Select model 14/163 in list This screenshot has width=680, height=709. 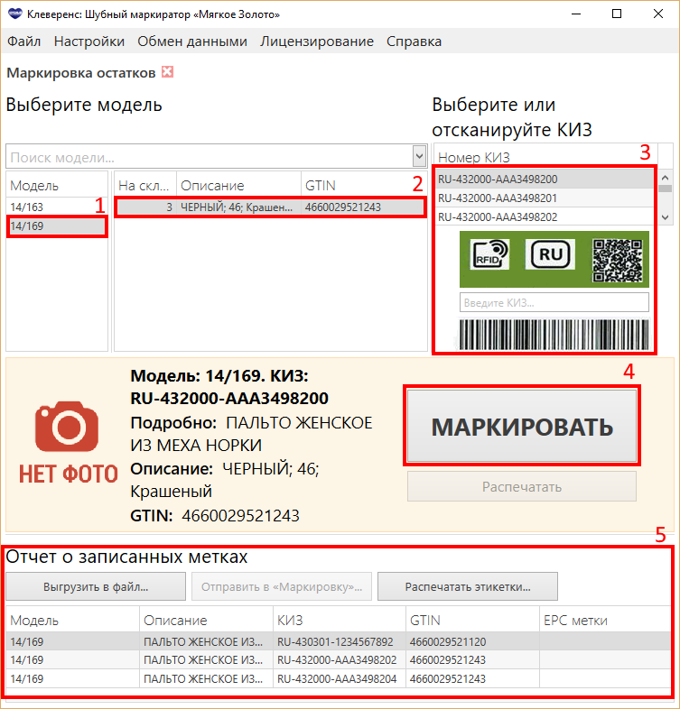pos(57,207)
